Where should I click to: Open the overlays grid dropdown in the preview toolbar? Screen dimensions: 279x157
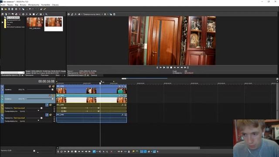(108, 14)
